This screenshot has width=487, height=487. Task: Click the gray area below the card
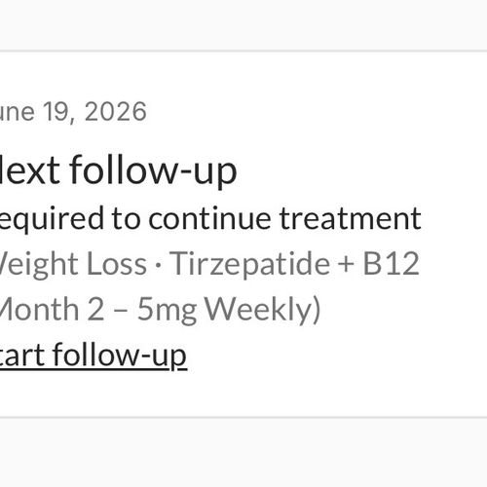[243, 453]
